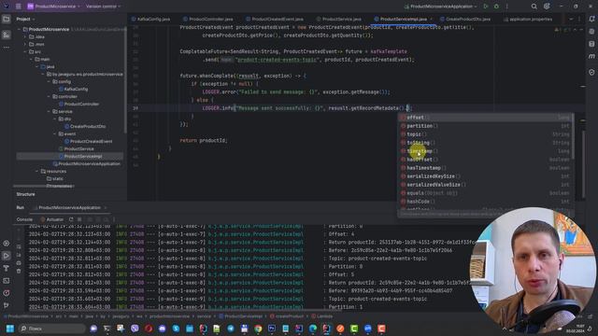The width and height of the screenshot is (598, 336).
Task: Clear console with the trash icon
Action: (x=19, y=271)
